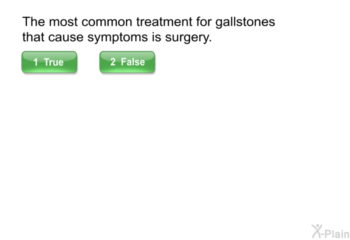Click "The most common" opening words
The height and width of the screenshot is (240, 350).
pos(77,22)
